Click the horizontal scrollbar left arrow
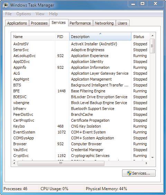 [x=15, y=163]
